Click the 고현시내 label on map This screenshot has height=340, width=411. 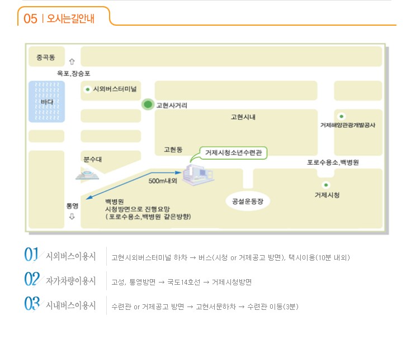[243, 117]
